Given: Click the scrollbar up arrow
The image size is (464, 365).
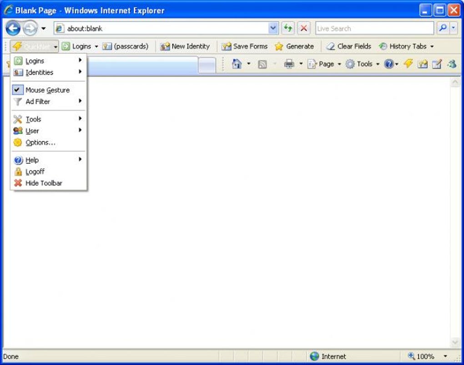Looking at the screenshot, I should (455, 83).
